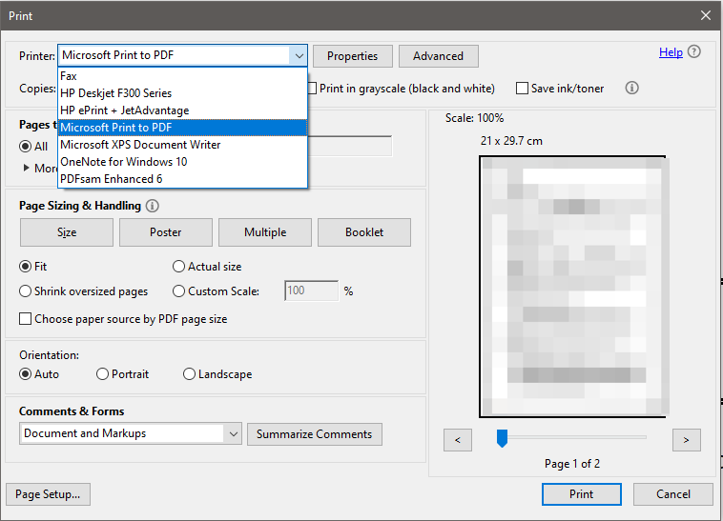Click the Custom Scale percentage field
This screenshot has width=723, height=521.
point(312,291)
